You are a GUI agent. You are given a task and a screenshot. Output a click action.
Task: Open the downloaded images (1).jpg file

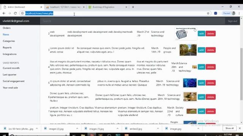(96, 129)
